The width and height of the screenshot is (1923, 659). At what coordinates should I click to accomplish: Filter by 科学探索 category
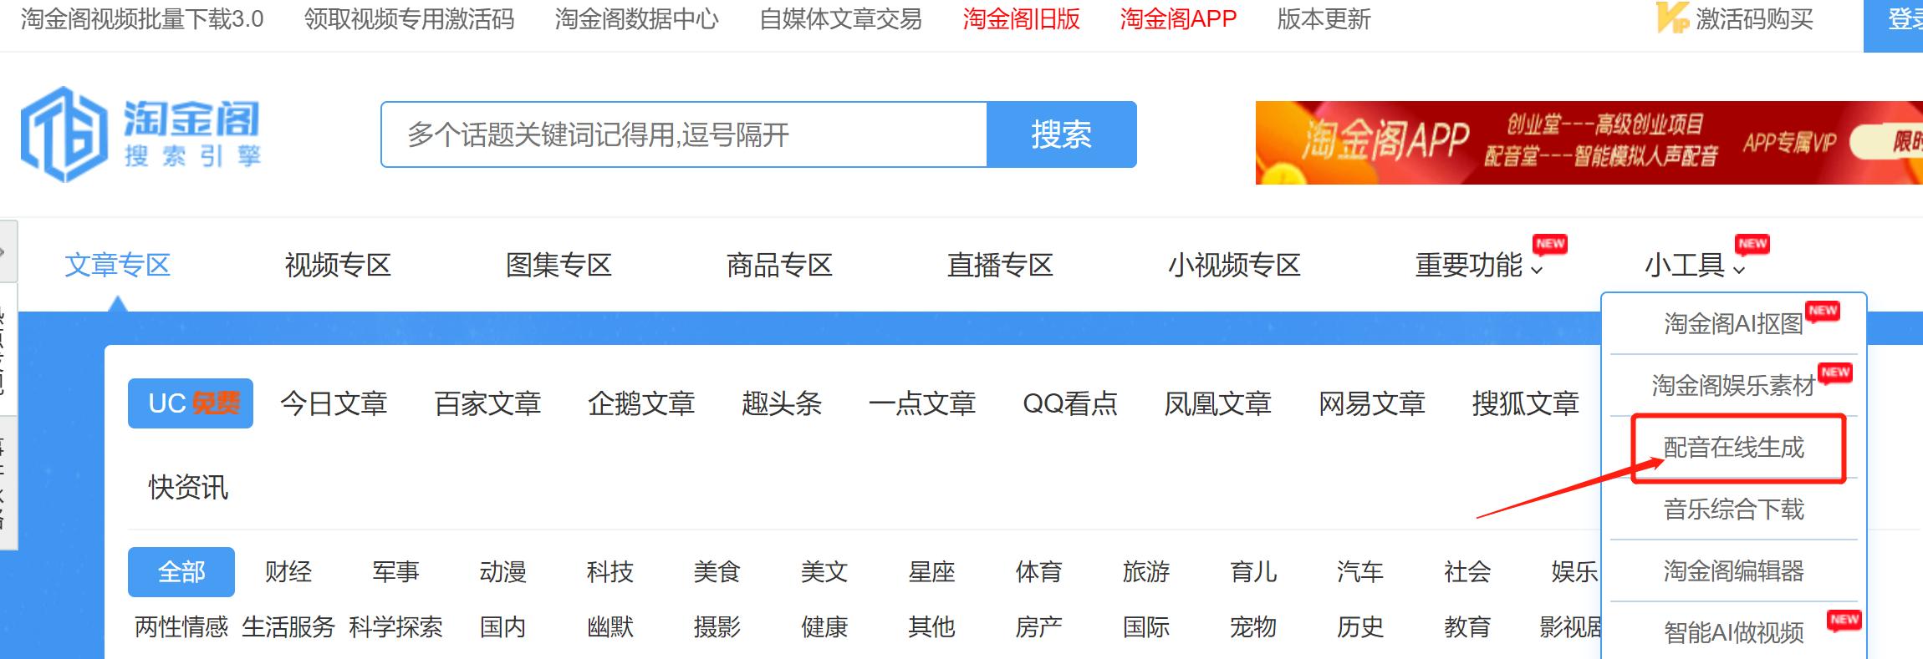[395, 627]
